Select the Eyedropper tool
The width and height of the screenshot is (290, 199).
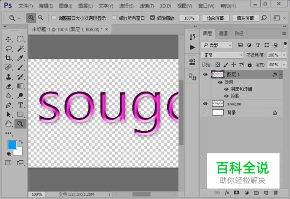[x=20, y=58]
